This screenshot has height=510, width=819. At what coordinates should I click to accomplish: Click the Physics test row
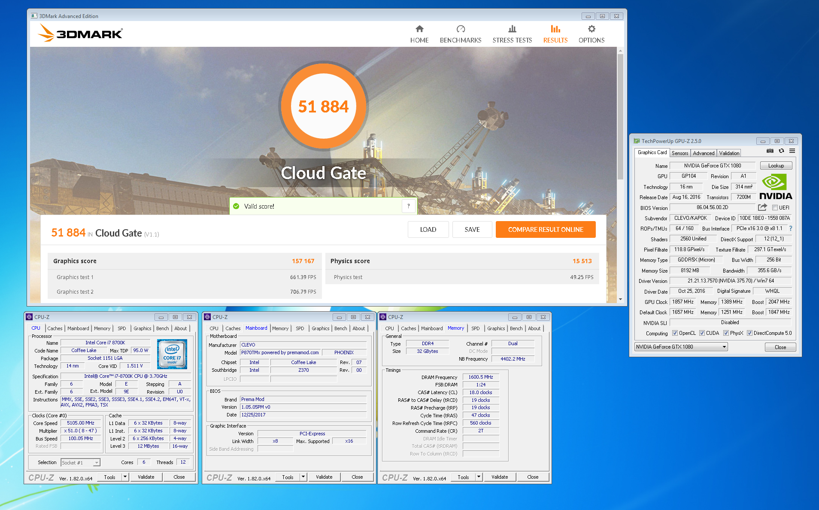[x=462, y=277]
